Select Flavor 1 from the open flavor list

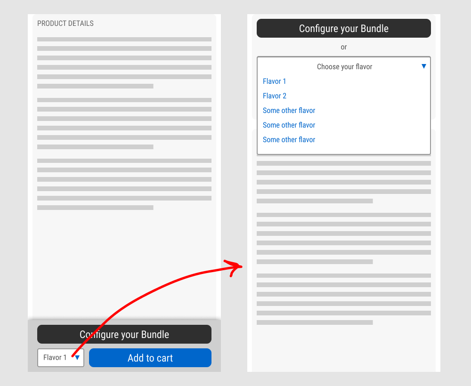click(274, 81)
